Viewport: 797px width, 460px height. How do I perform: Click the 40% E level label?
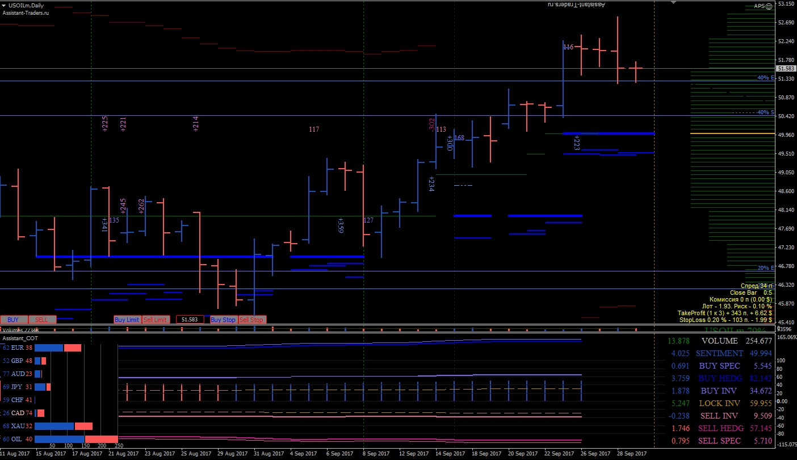point(766,78)
